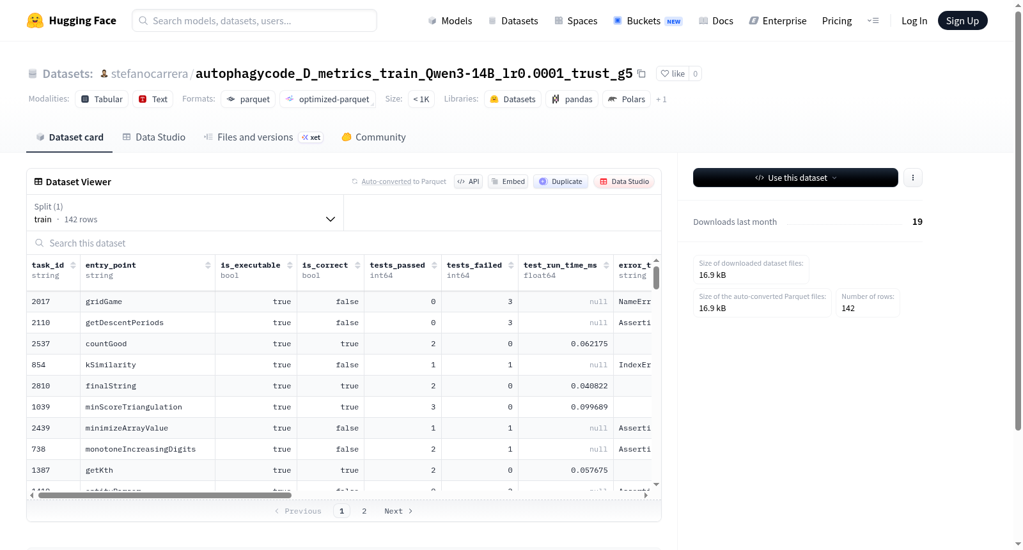Open Use this dataset dropdown

[x=795, y=178]
